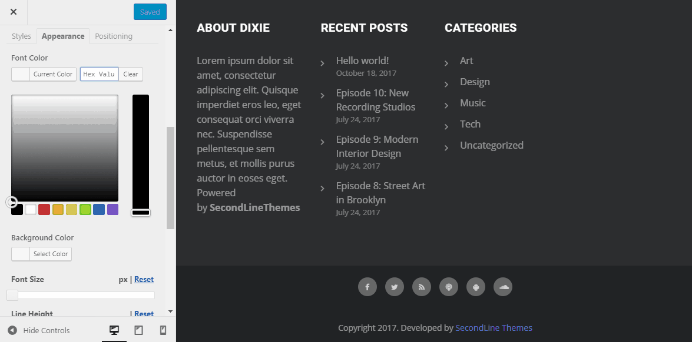This screenshot has width=692, height=342.
Task: Switch to the Positioning tab
Action: (114, 36)
